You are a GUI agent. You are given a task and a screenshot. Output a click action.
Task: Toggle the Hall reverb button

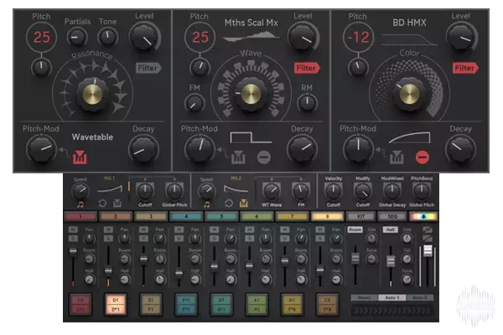390,229
